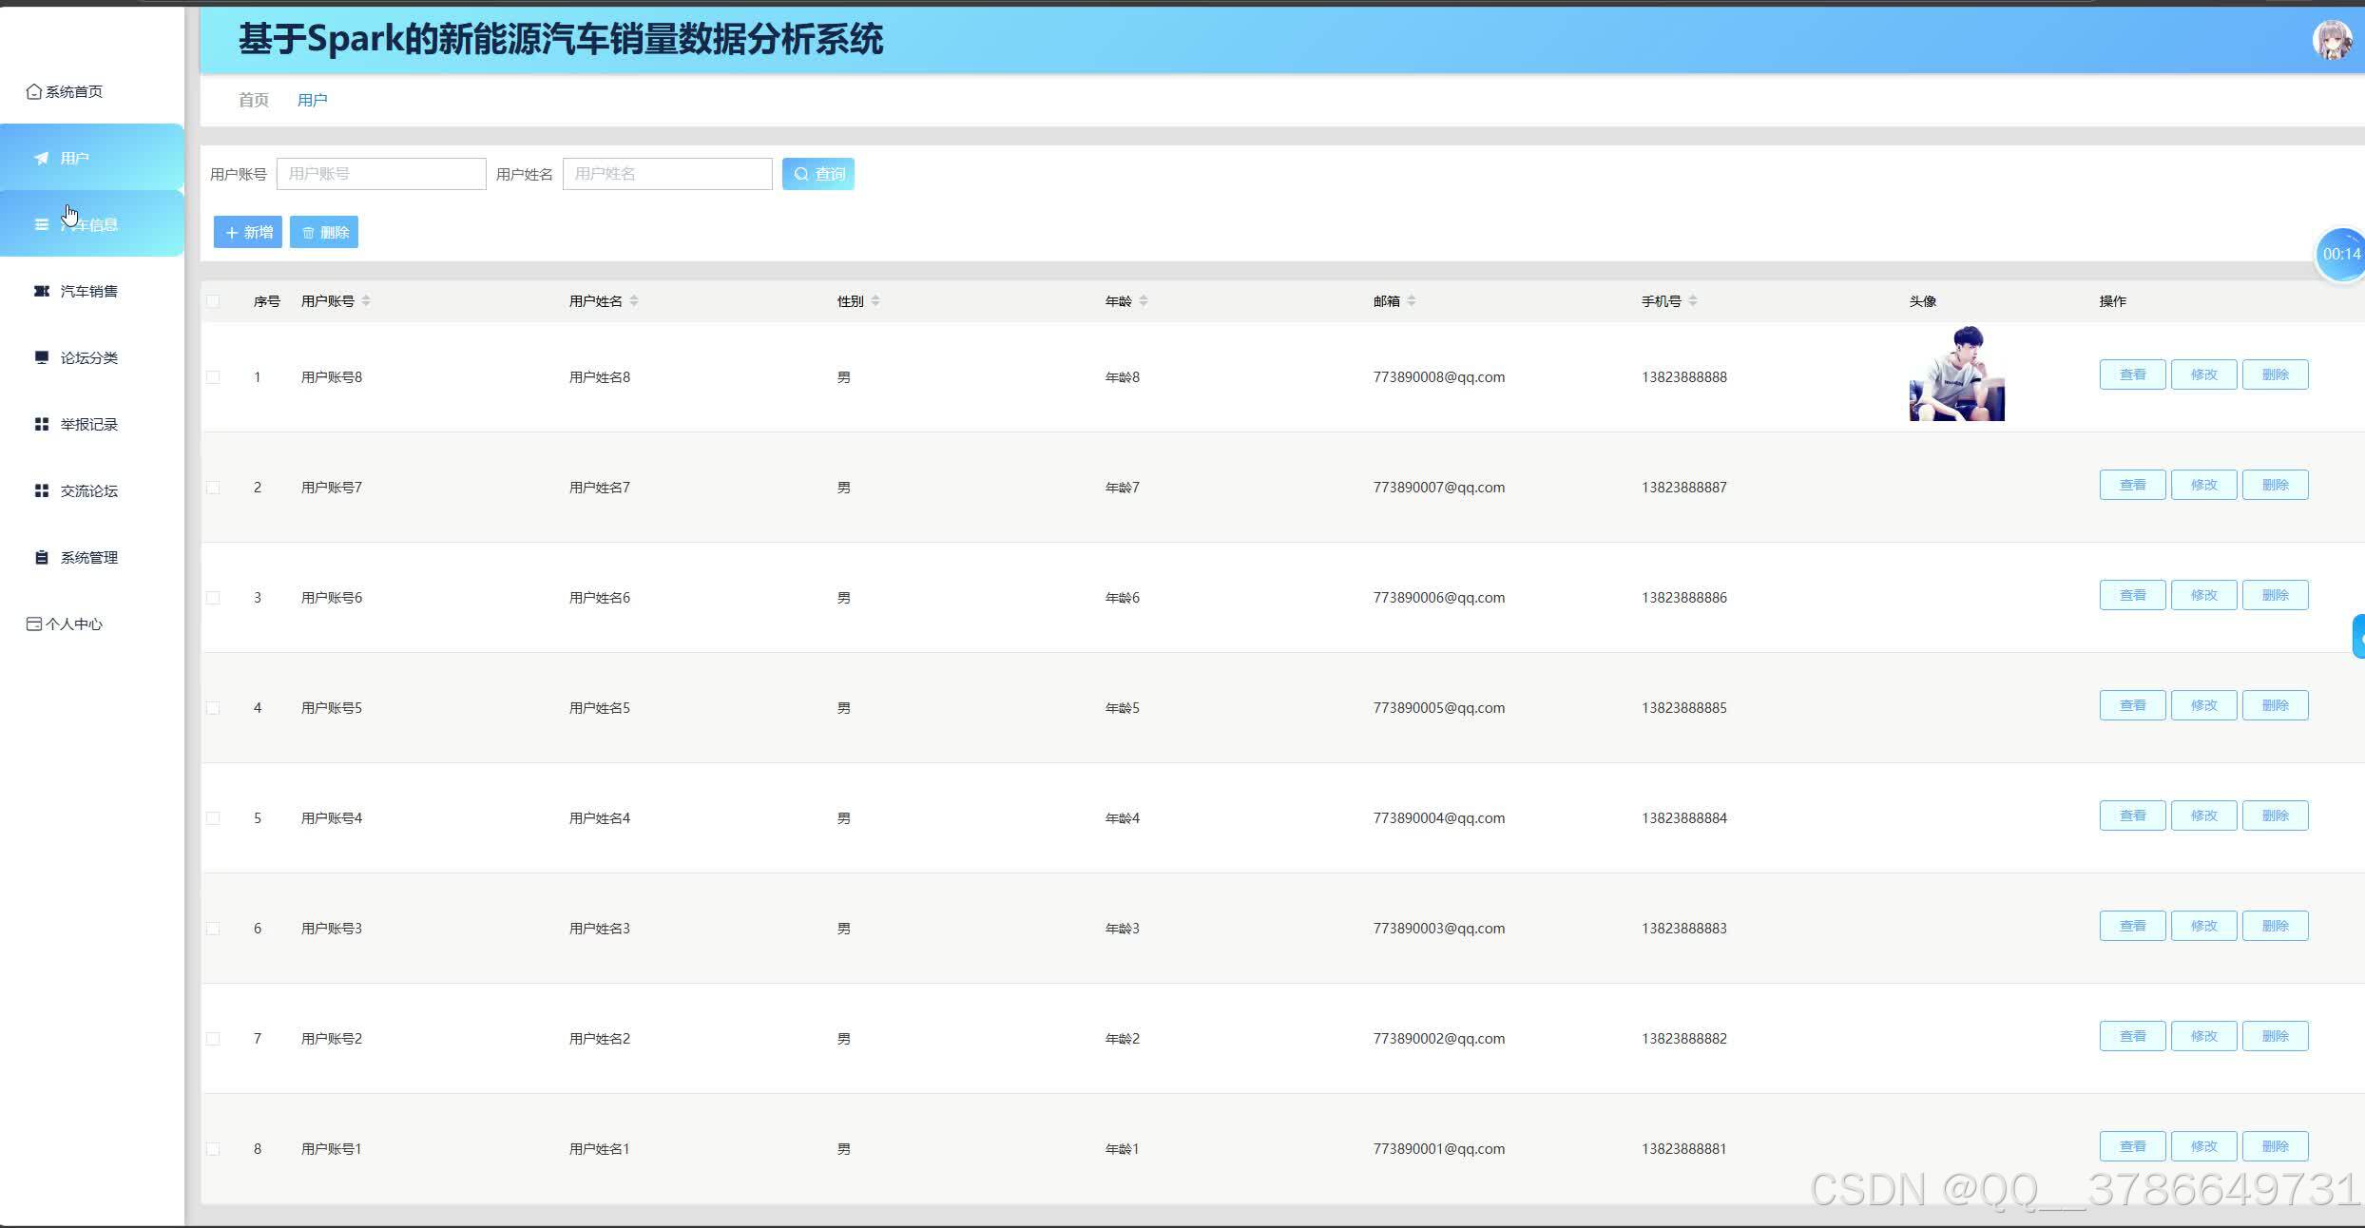Click the 用户 breadcrumb item

click(x=312, y=100)
